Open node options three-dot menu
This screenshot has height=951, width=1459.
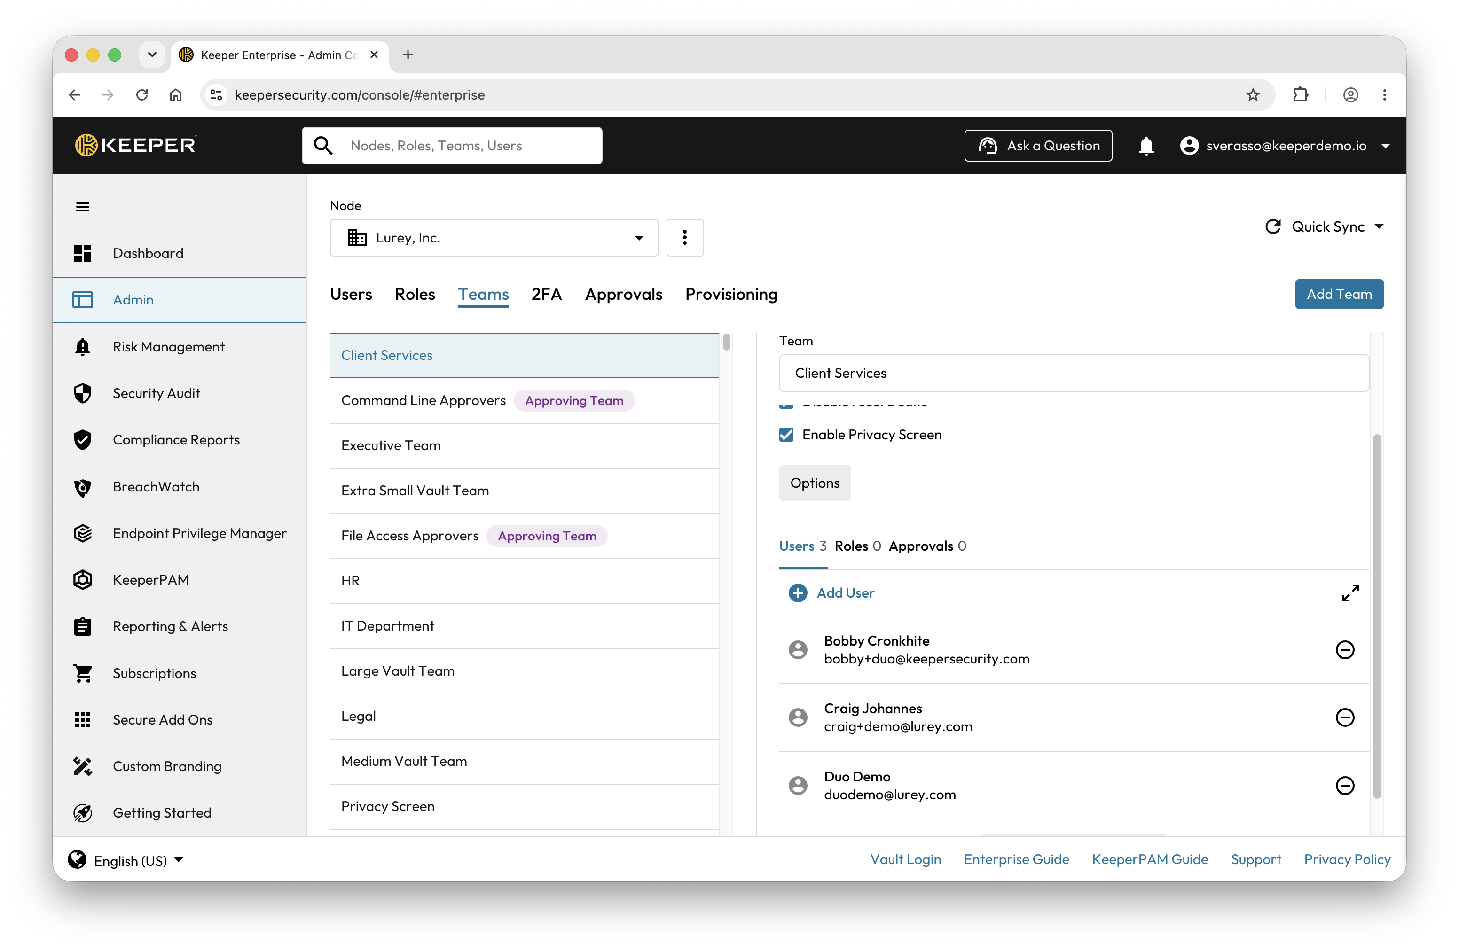[x=685, y=238]
